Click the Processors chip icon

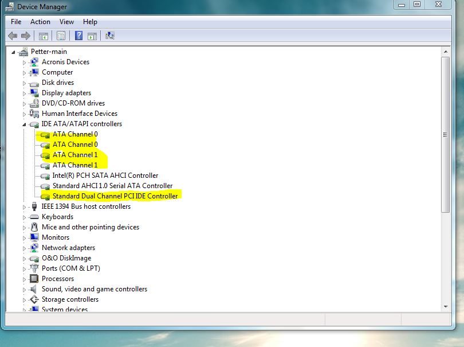[34, 279]
